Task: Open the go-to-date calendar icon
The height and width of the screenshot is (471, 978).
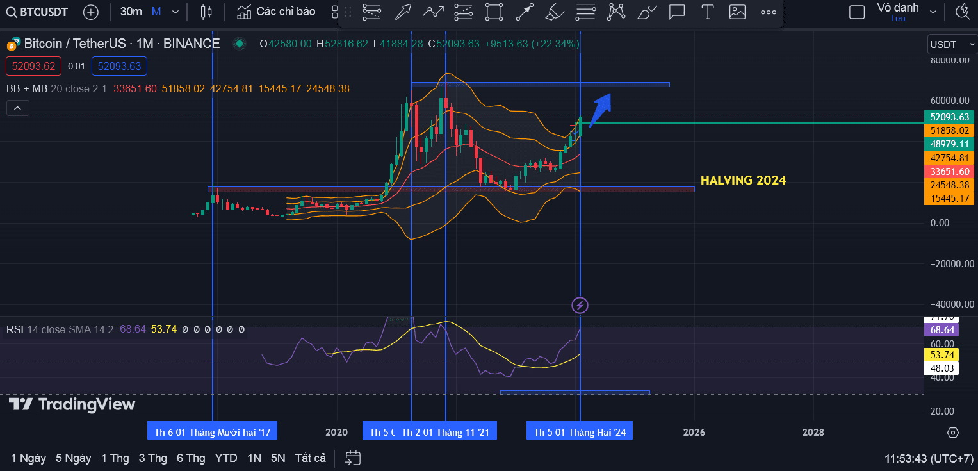Action: point(353,458)
